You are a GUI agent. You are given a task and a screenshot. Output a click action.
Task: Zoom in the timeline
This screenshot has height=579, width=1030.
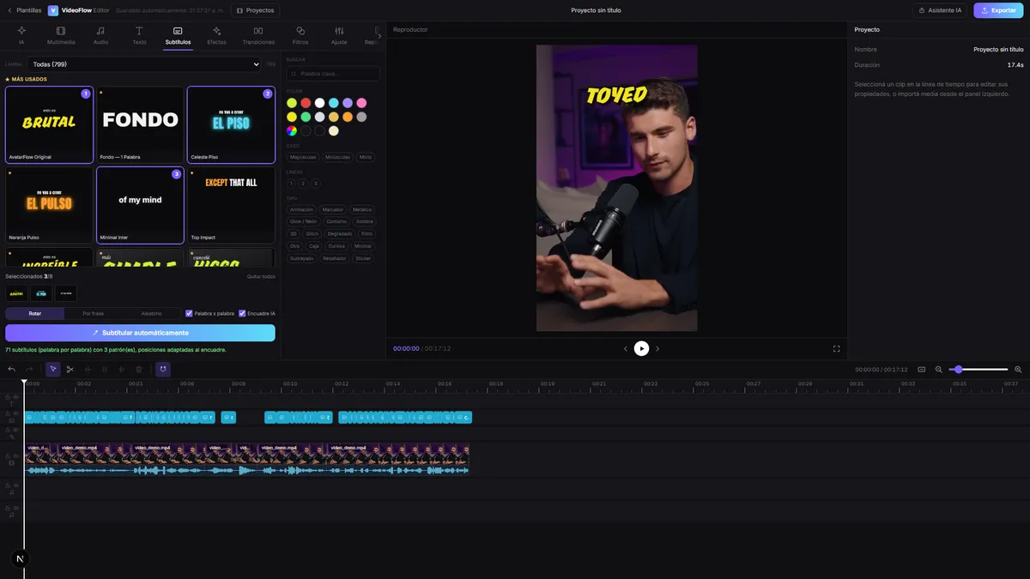pyautogui.click(x=1018, y=370)
